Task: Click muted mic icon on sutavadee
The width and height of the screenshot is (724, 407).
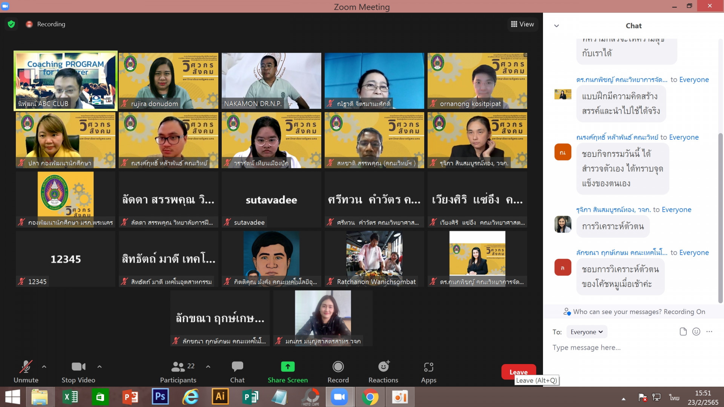Action: [227, 222]
